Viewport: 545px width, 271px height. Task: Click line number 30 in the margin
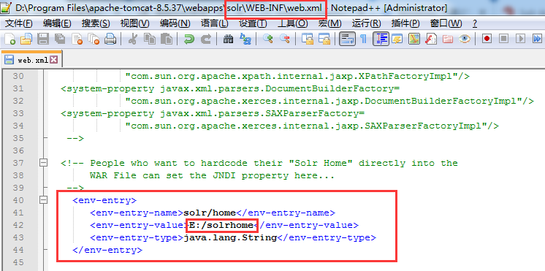click(18, 76)
